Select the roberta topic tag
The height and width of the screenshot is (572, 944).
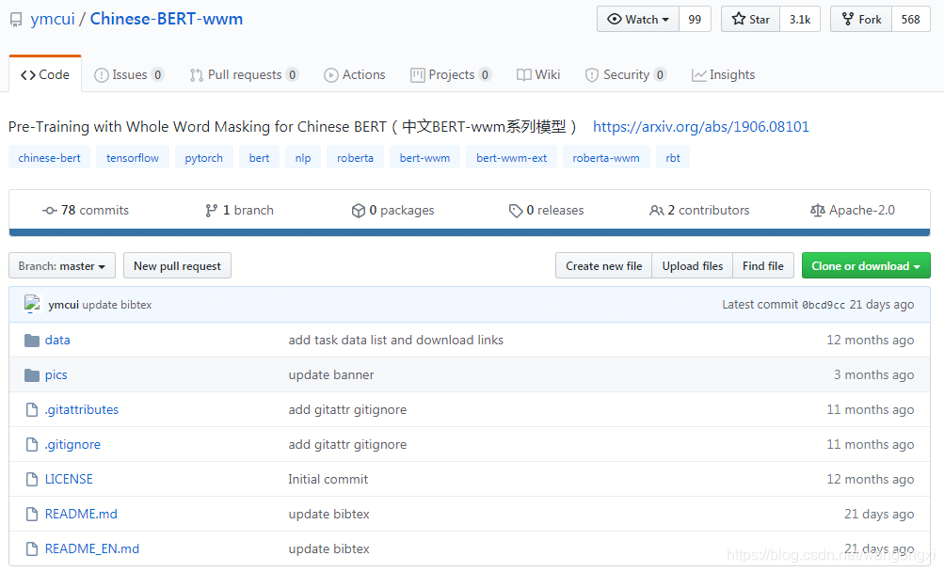pos(355,158)
